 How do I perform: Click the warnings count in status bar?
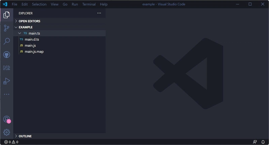tap(15, 142)
